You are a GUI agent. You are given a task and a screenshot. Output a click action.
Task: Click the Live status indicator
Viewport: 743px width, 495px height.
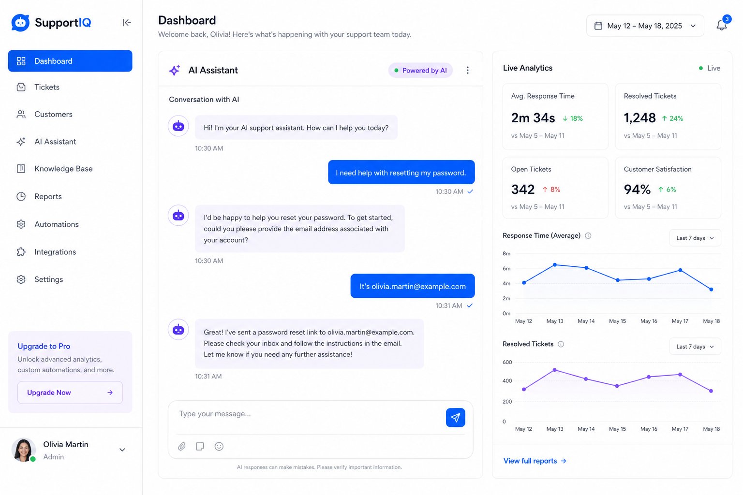point(710,68)
